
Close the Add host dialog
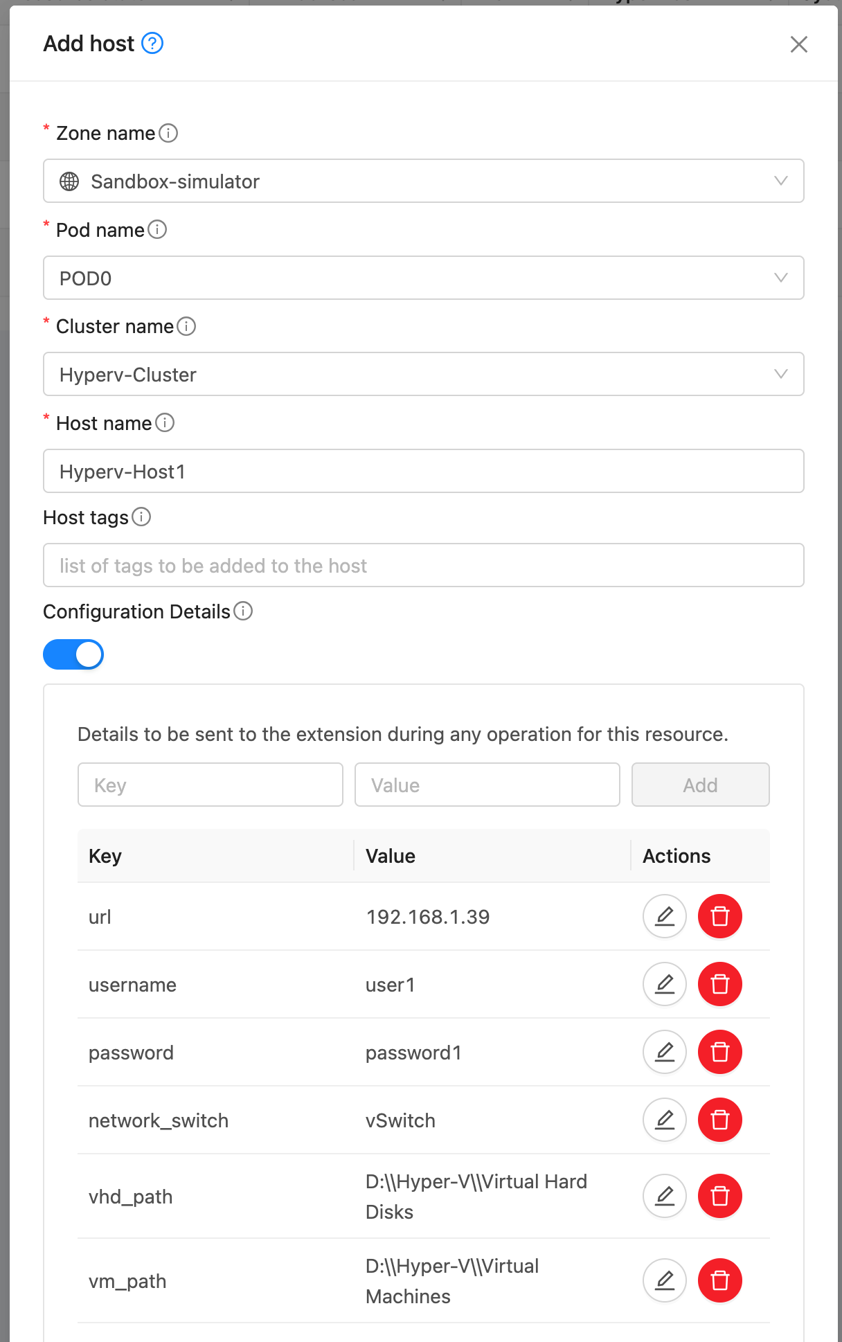[x=798, y=44]
